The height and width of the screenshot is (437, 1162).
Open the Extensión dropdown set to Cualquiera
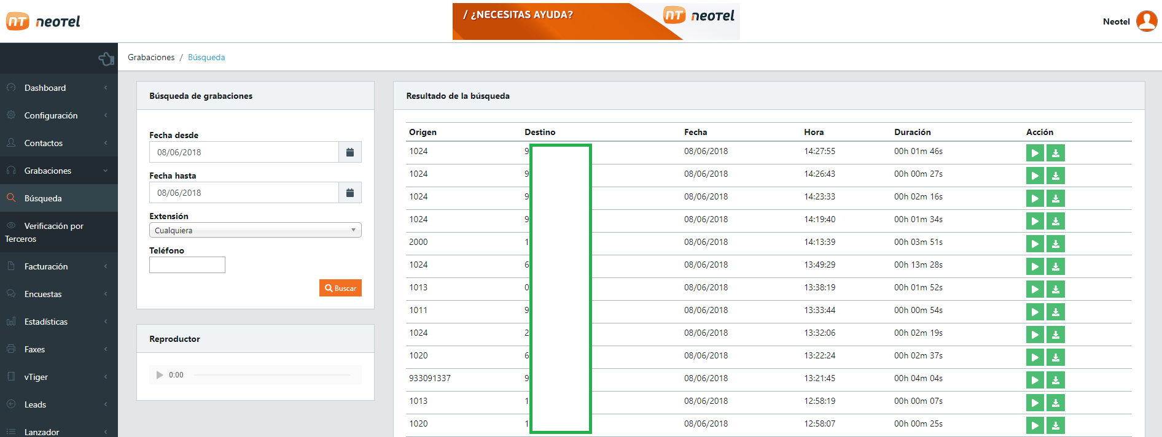(x=255, y=230)
